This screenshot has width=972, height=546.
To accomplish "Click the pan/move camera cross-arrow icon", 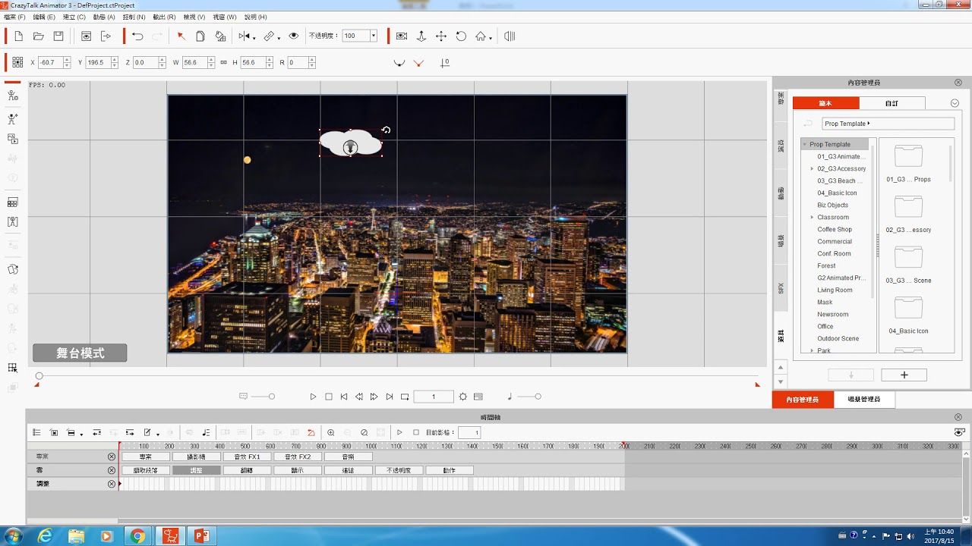I will [x=440, y=36].
